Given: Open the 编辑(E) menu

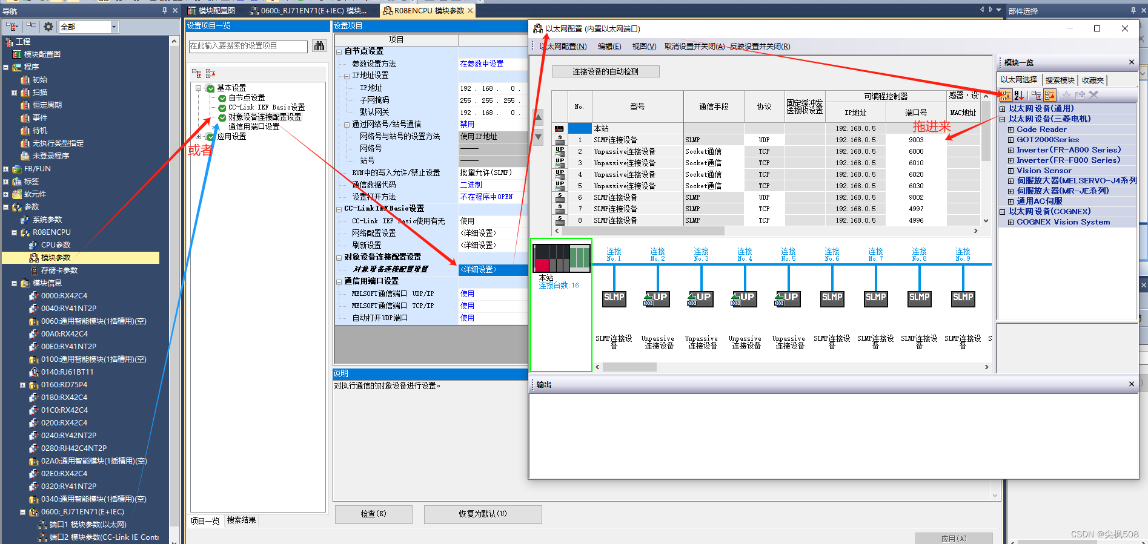Looking at the screenshot, I should pos(609,47).
